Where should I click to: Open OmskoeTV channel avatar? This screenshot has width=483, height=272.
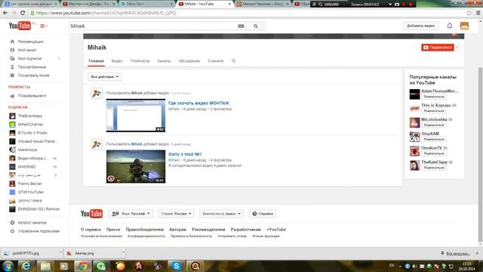[x=414, y=151]
